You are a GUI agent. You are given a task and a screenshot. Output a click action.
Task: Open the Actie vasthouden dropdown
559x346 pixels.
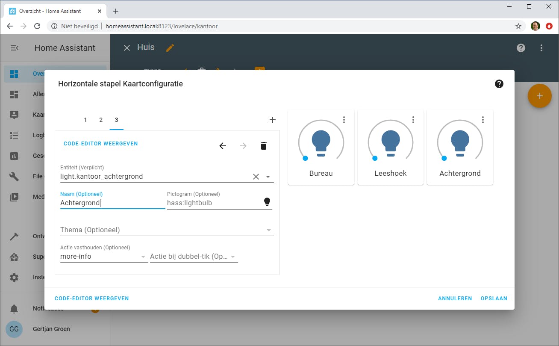pyautogui.click(x=104, y=257)
